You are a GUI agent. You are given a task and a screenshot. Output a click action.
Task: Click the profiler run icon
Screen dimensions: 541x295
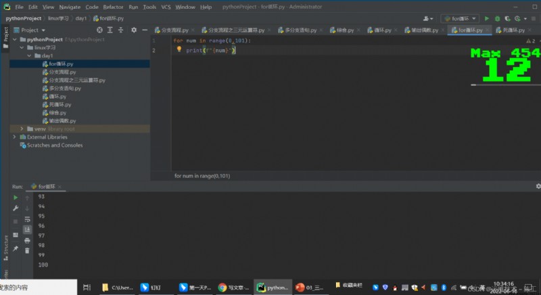[x=517, y=19]
